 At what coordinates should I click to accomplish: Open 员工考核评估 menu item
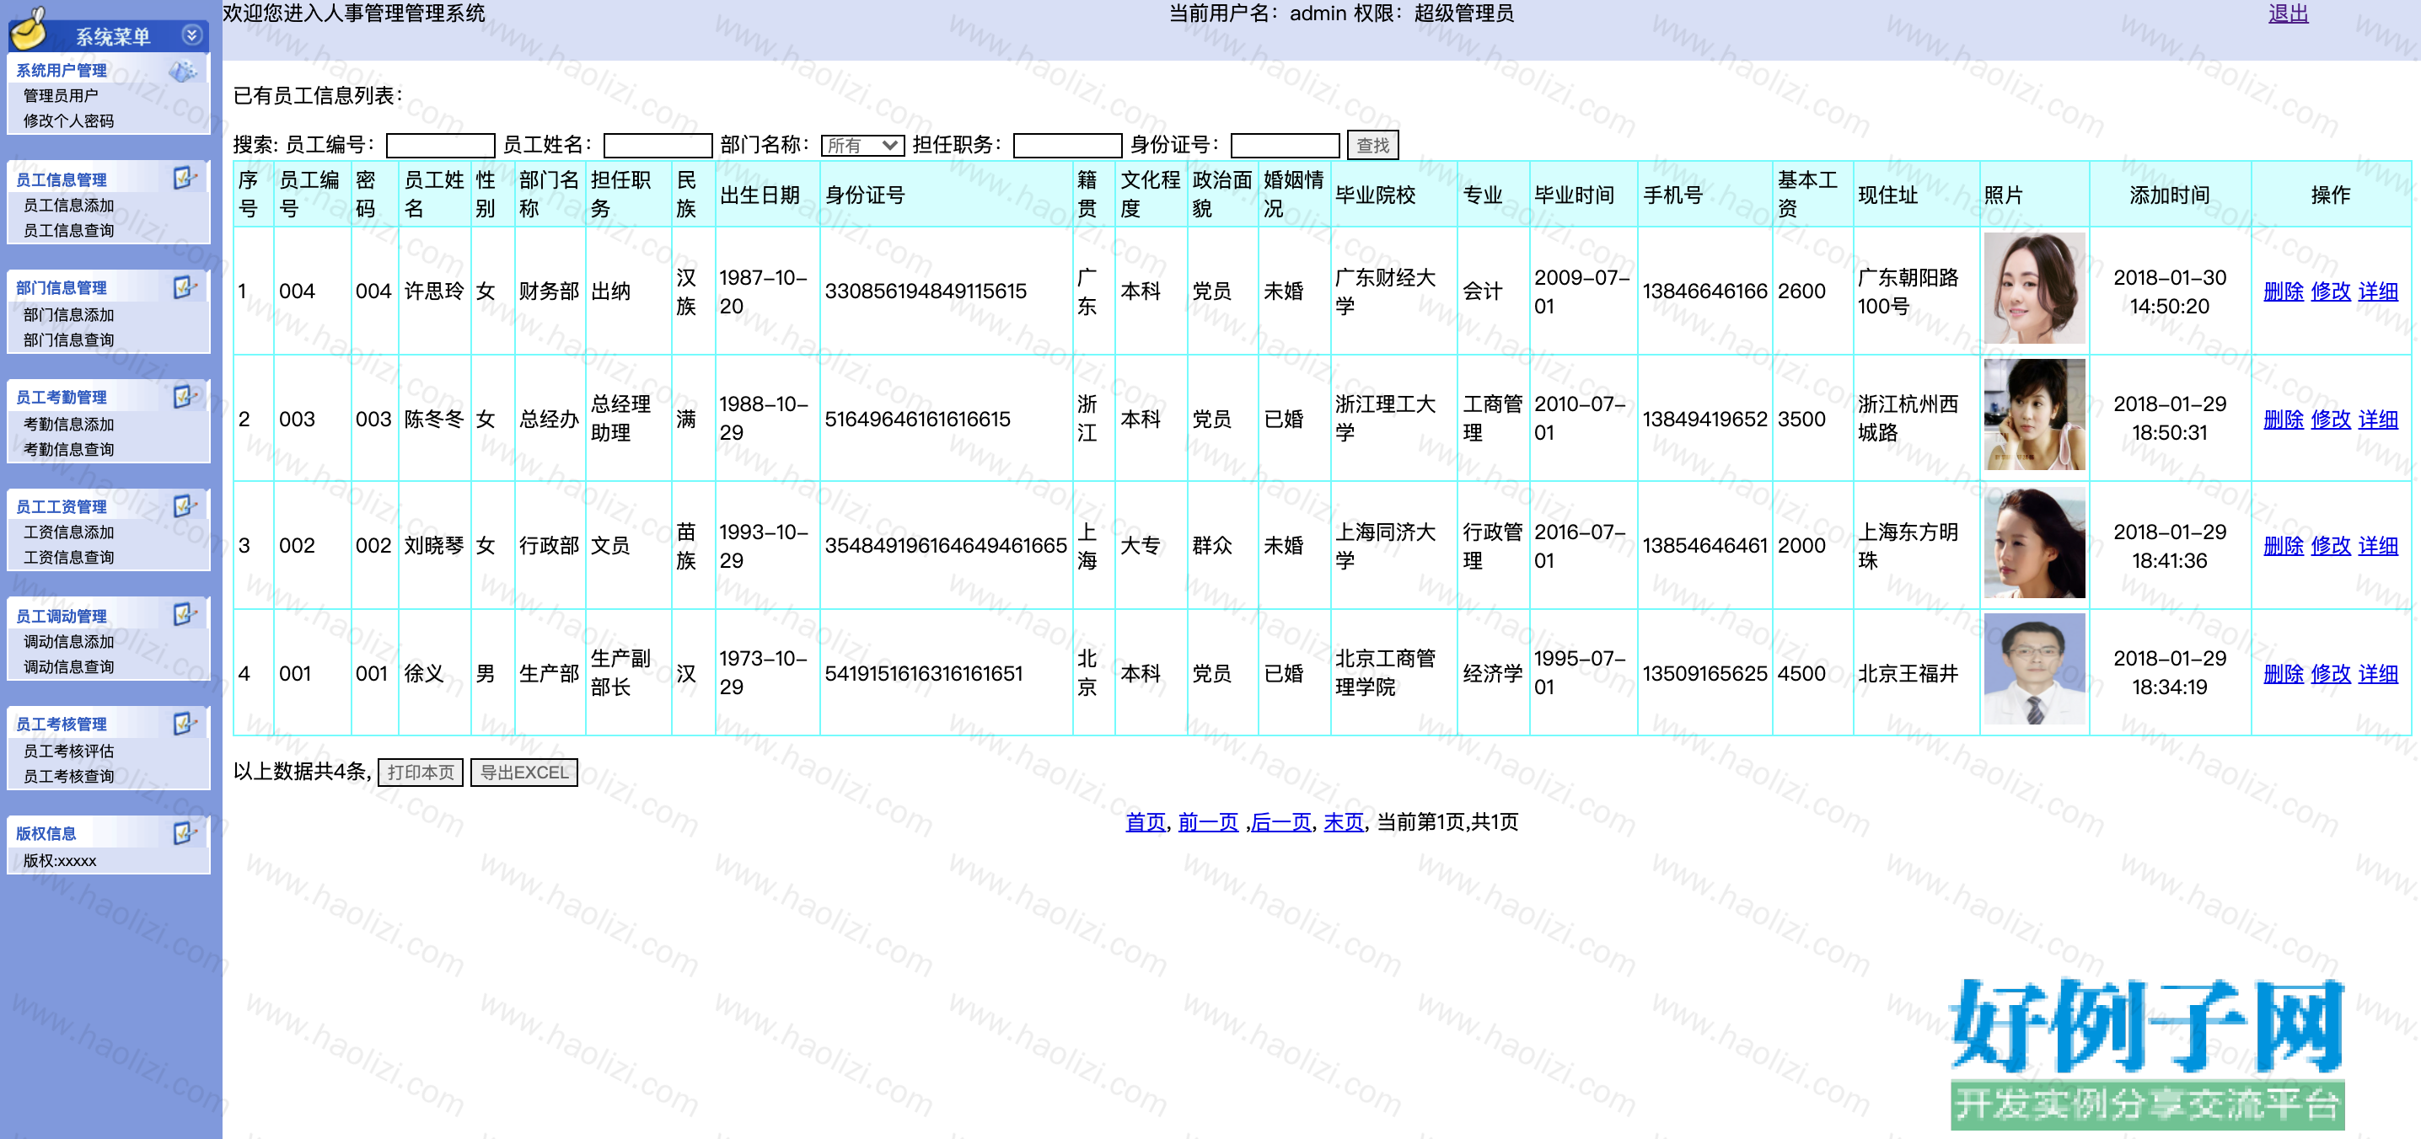pyautogui.click(x=68, y=751)
